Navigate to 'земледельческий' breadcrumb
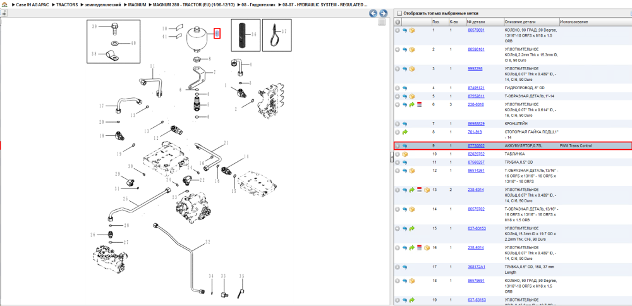Image resolution: width=632 pixels, height=306 pixels. point(103,5)
